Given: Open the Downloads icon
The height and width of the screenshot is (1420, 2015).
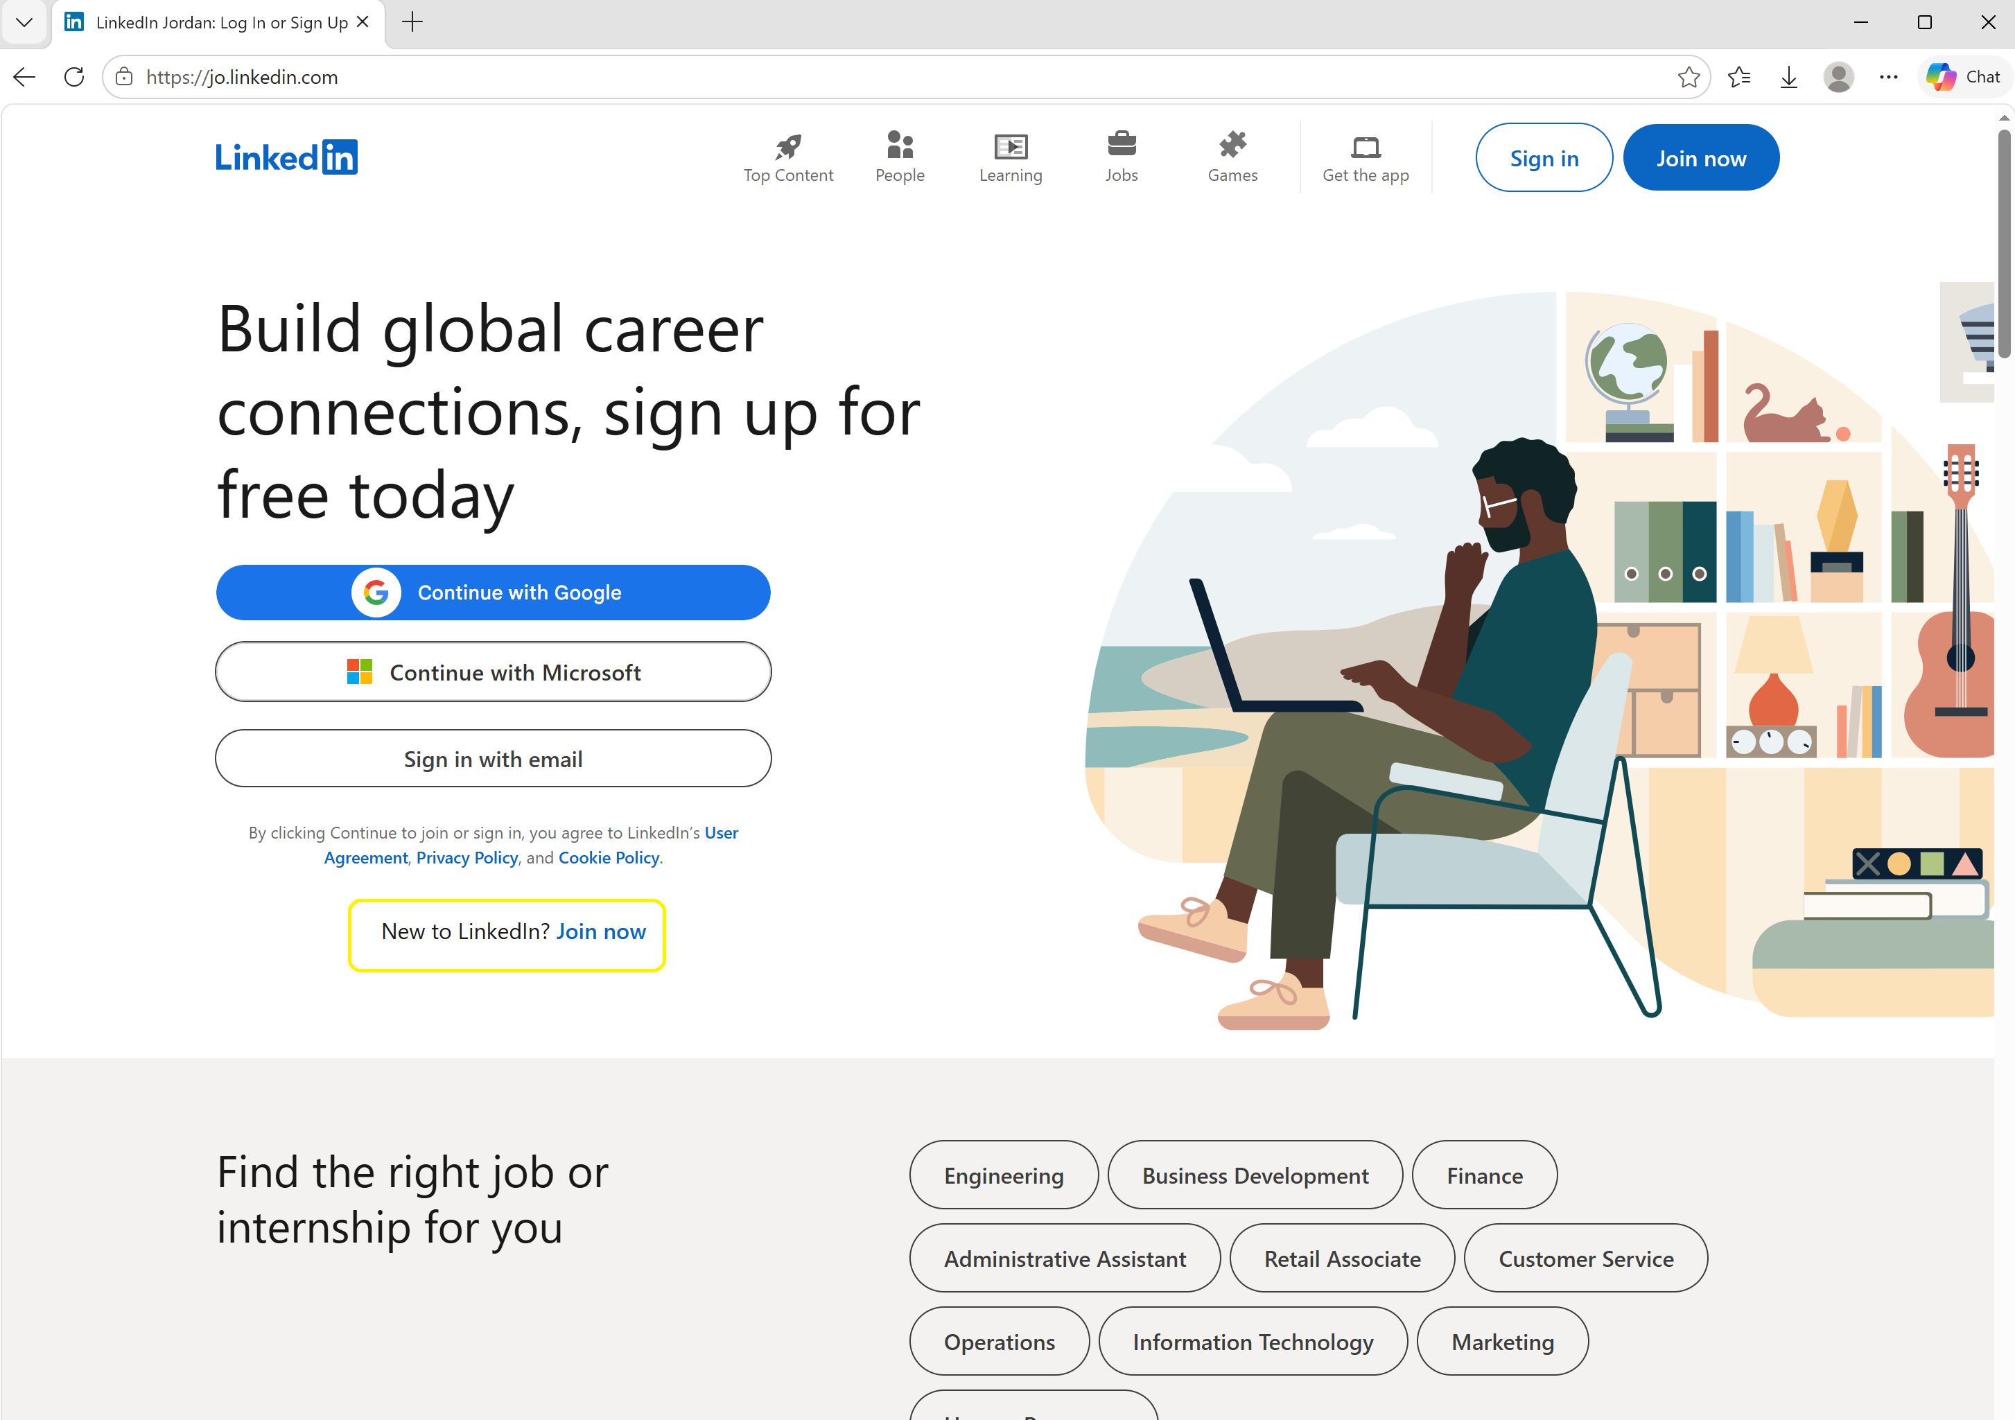Looking at the screenshot, I should [1788, 77].
